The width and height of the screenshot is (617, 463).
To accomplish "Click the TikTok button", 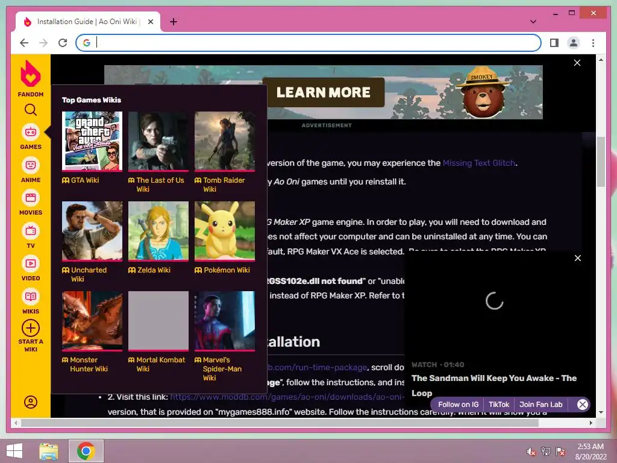I will [x=498, y=405].
